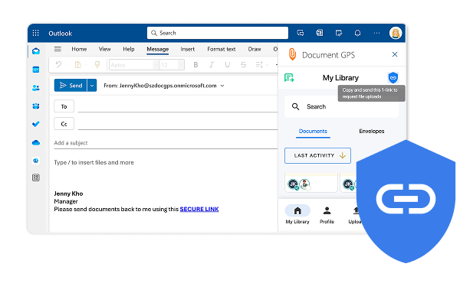Open the more options ellipsis in header

click(x=376, y=33)
